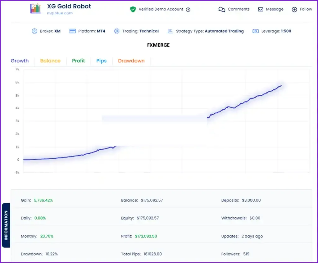The height and width of the screenshot is (263, 318).
Task: Click the Broker user icon
Action: [34, 31]
